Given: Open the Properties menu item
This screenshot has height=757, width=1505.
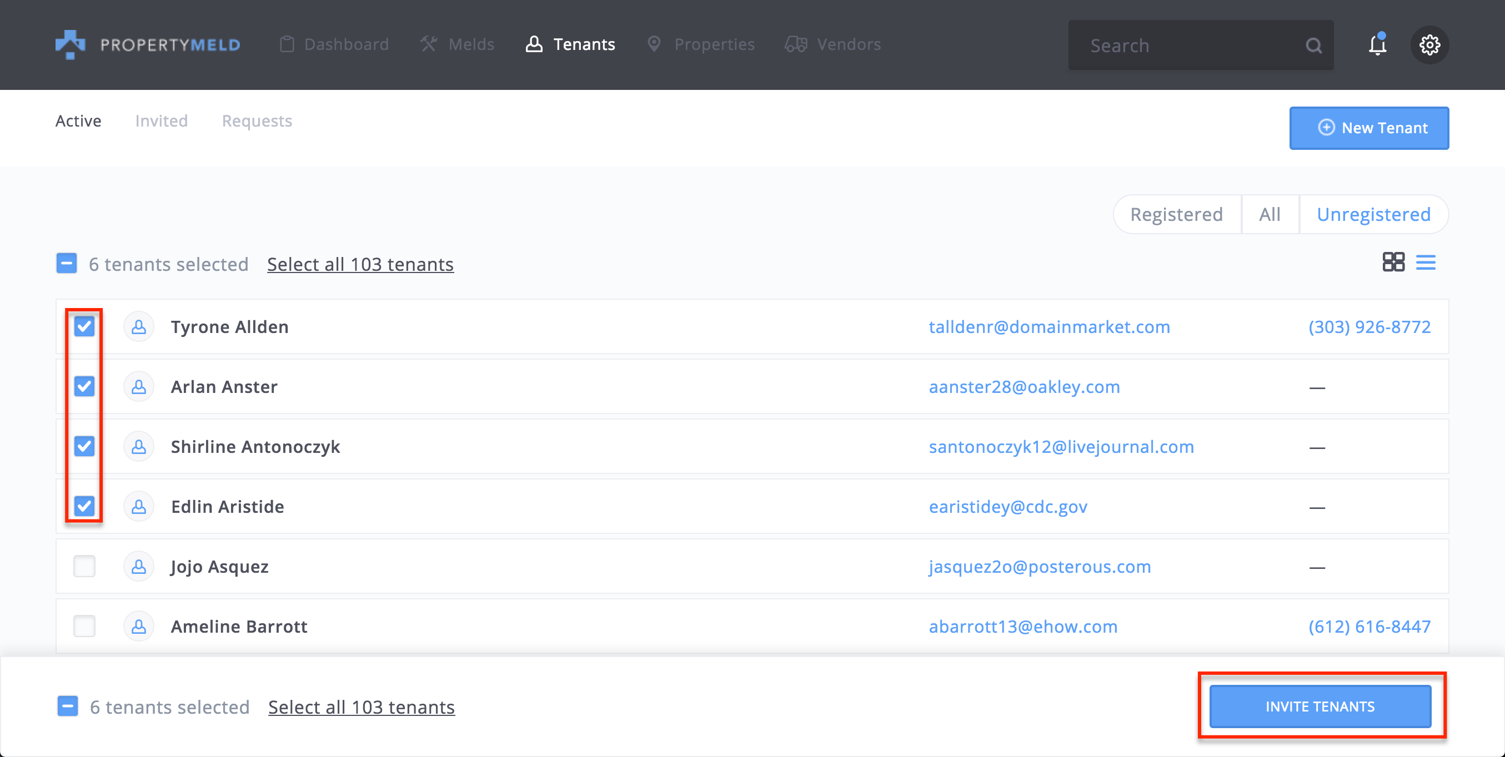Looking at the screenshot, I should point(701,44).
